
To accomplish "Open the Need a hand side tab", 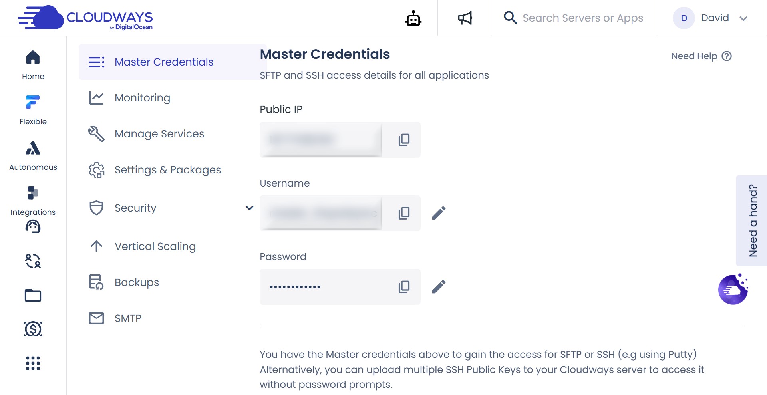I will pyautogui.click(x=753, y=220).
